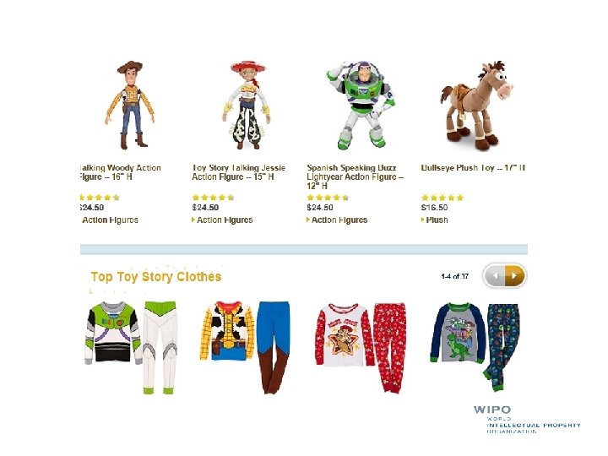Image resolution: width=608 pixels, height=456 pixels.
Task: Open the Plush category link under Bullseye
Action: 435,220
